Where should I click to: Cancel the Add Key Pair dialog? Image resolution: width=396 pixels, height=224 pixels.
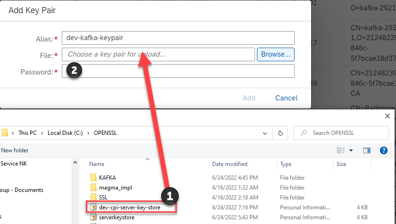pos(286,98)
